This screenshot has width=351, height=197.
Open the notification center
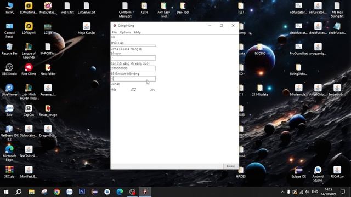tap(343, 192)
